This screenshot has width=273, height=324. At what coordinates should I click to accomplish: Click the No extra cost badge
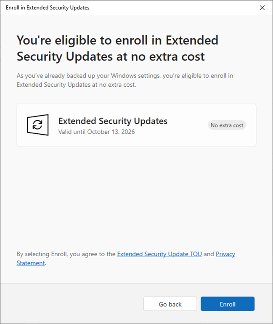[227, 125]
